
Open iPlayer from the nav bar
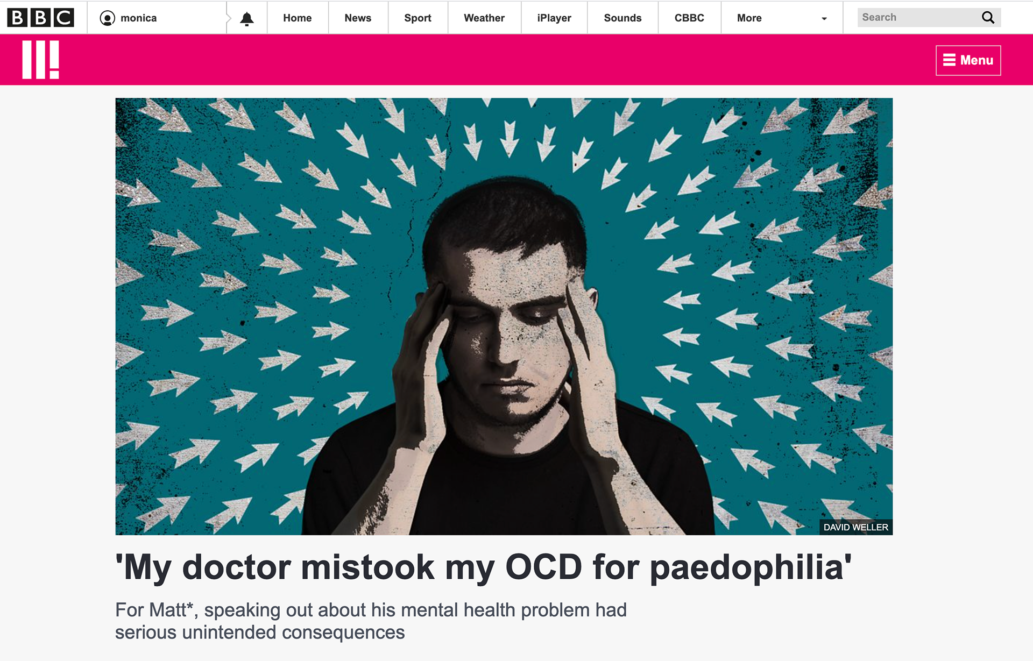(x=554, y=18)
